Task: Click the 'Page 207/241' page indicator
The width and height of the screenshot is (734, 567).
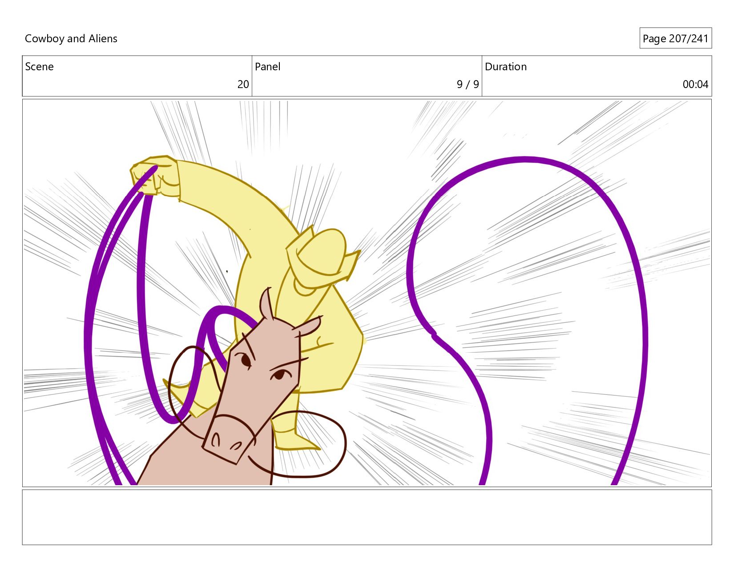Action: click(x=675, y=39)
